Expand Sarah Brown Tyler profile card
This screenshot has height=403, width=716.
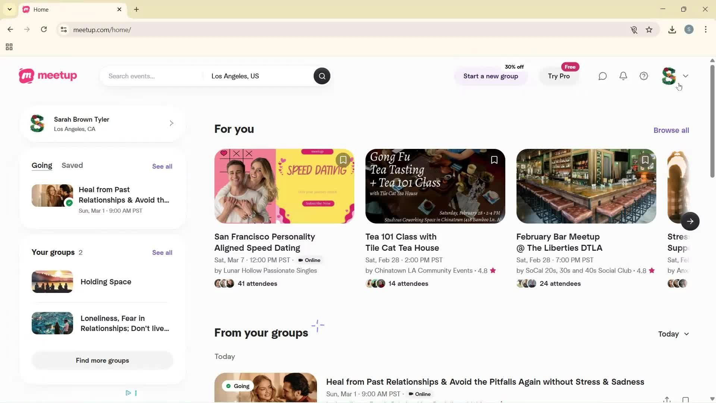click(x=171, y=123)
